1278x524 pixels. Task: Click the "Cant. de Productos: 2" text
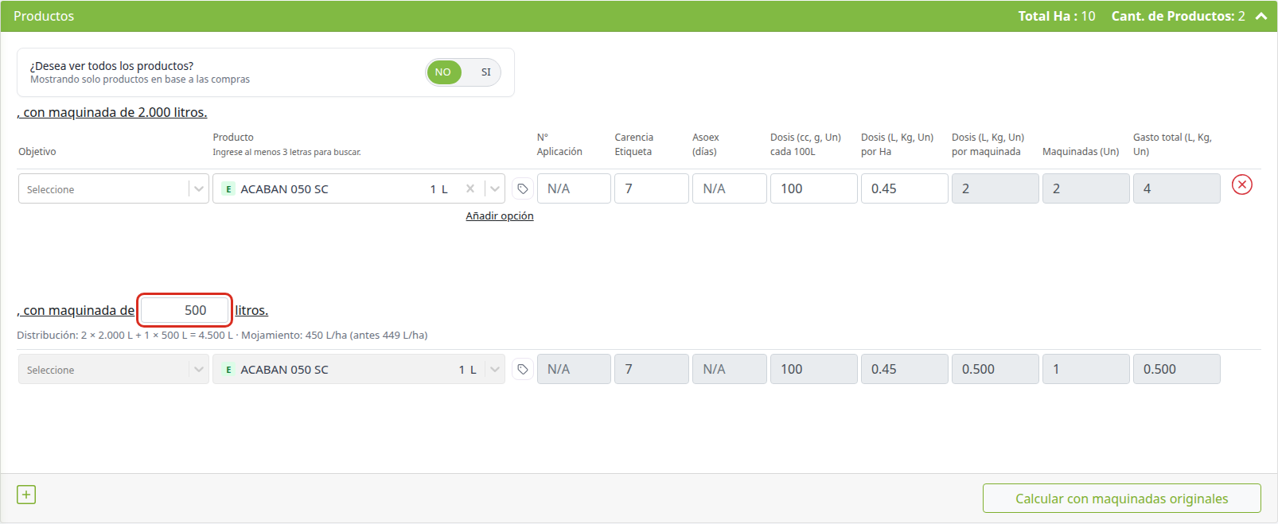(x=1179, y=16)
